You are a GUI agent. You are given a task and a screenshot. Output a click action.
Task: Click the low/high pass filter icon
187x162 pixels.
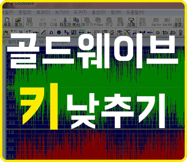(112, 32)
